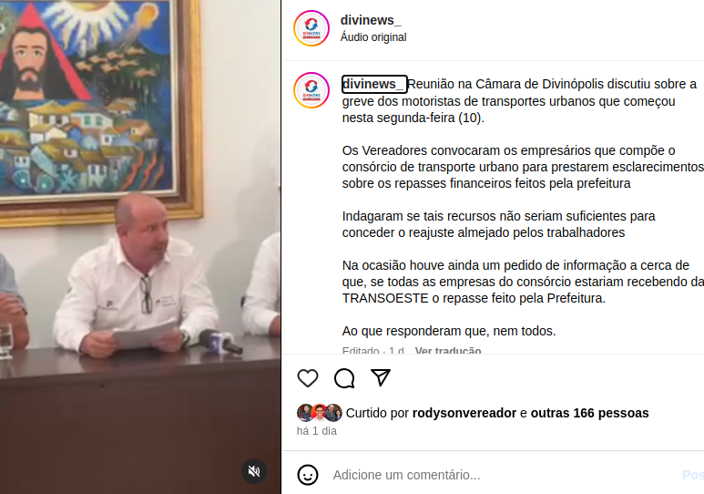Like the post with heart icon
Screen dimensions: 704x494
coord(308,378)
